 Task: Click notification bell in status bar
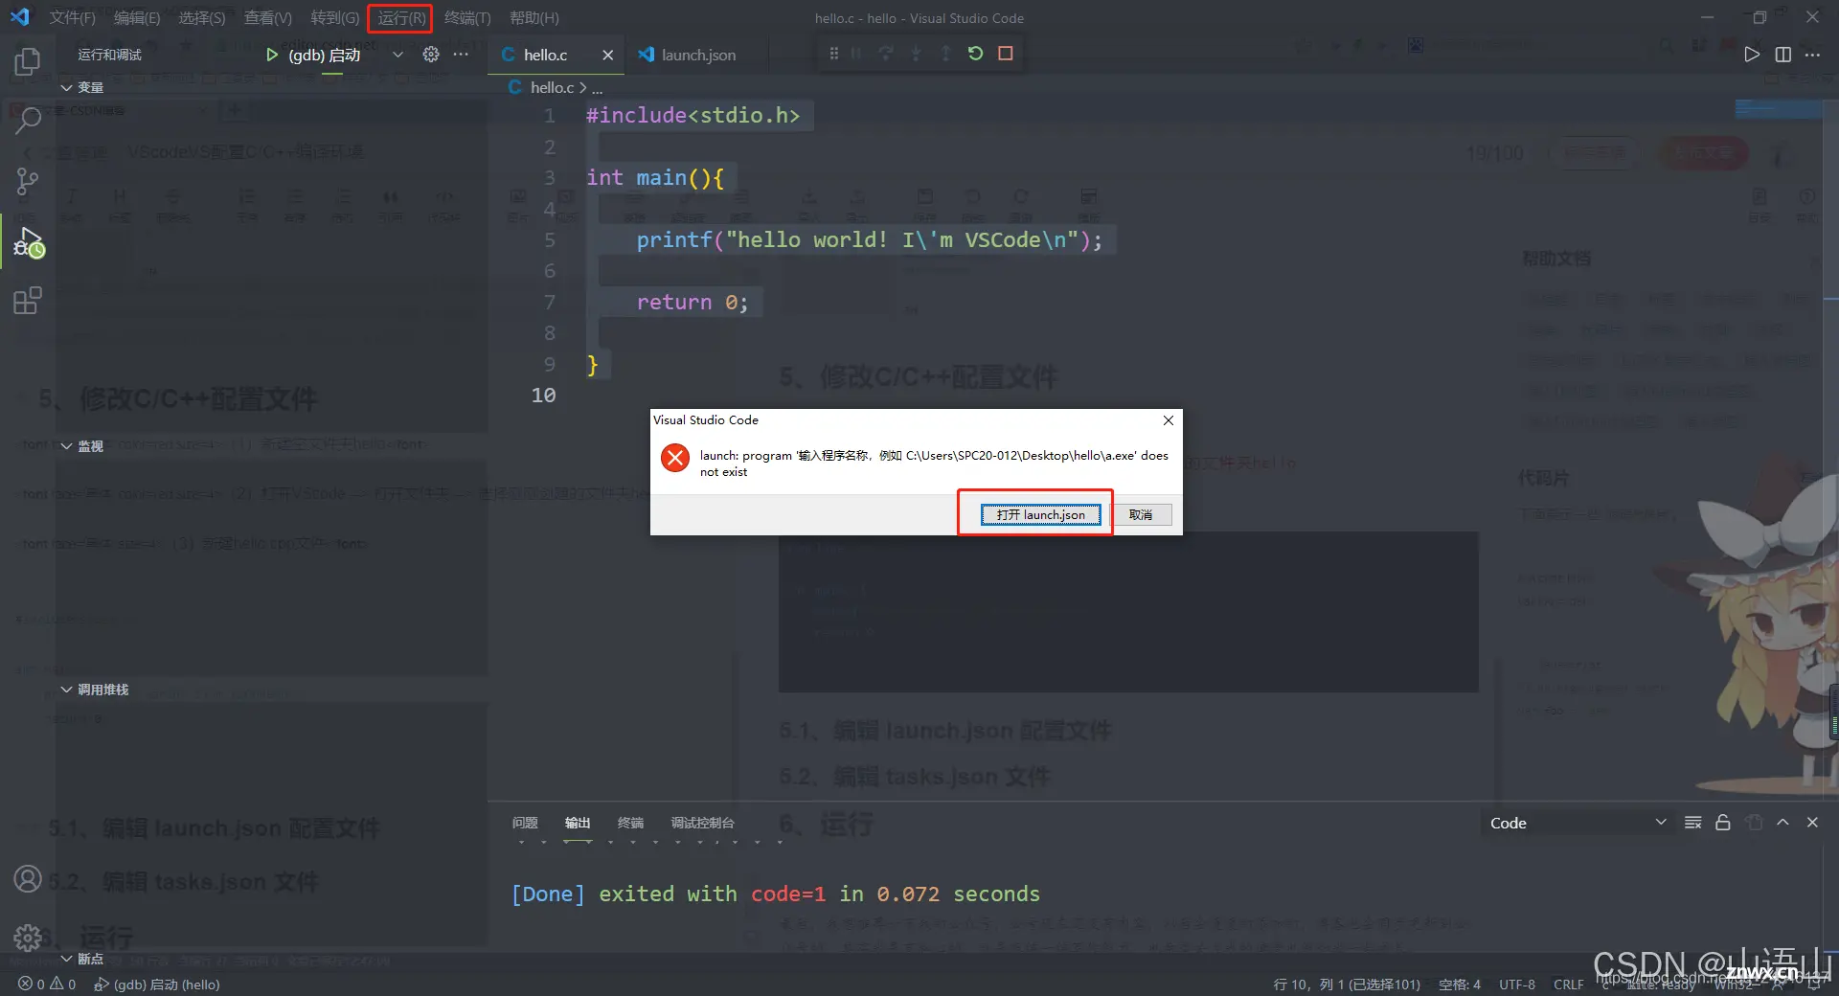1813,984
